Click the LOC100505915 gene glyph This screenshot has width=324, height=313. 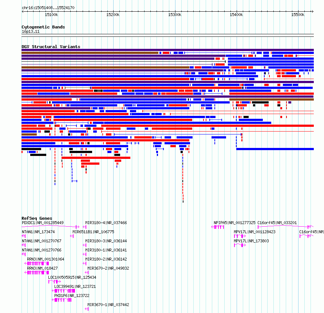coord(55,282)
